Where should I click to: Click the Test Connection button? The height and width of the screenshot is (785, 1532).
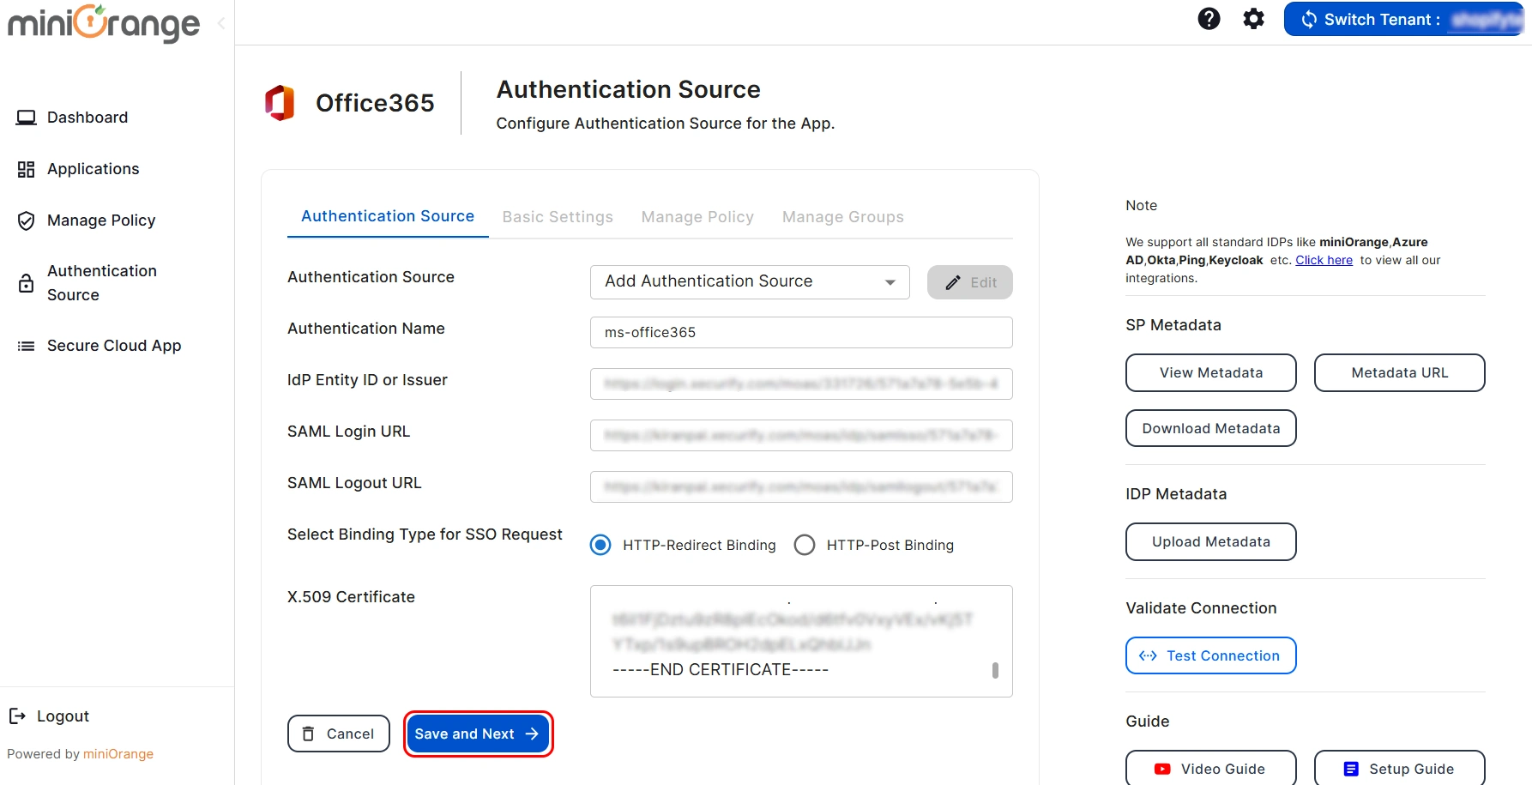1211,655
